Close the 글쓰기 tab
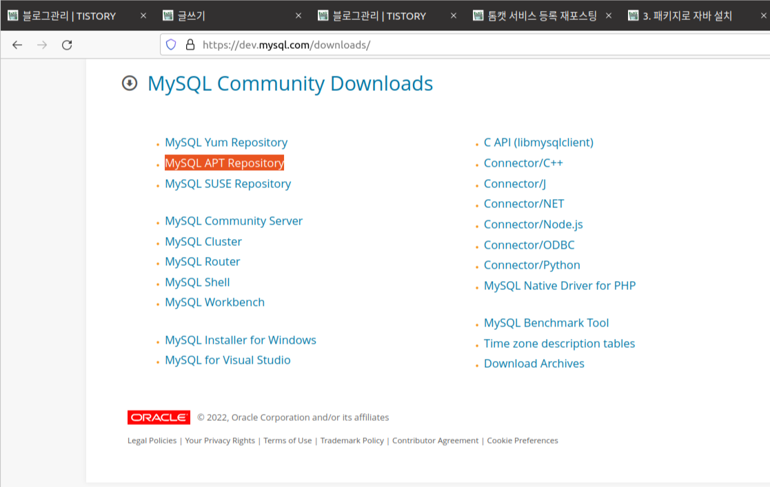 coord(298,16)
